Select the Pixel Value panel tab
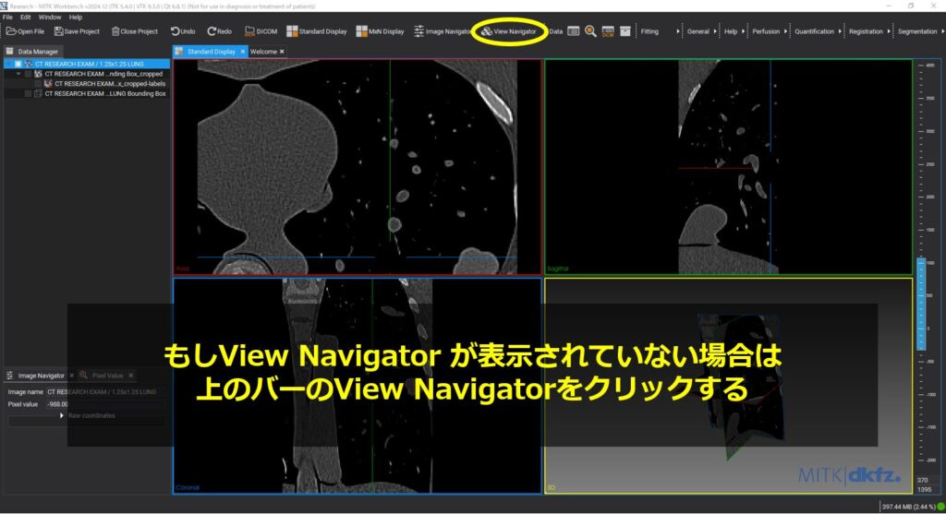The height and width of the screenshot is (514, 946). pos(107,376)
